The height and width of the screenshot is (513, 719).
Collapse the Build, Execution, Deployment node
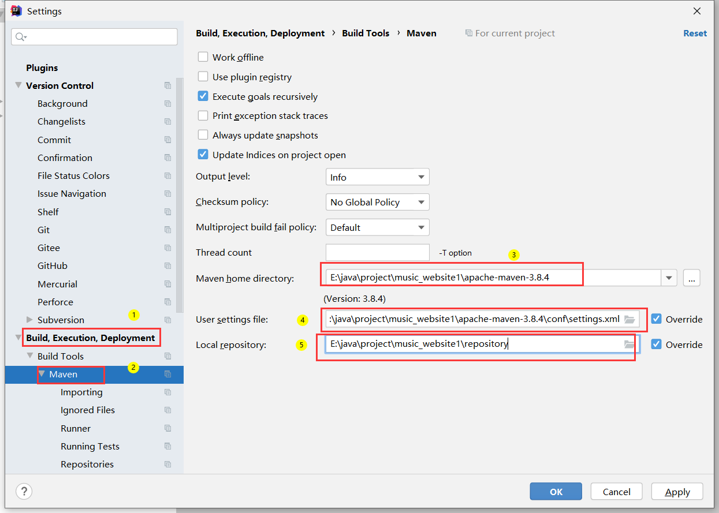pos(18,338)
